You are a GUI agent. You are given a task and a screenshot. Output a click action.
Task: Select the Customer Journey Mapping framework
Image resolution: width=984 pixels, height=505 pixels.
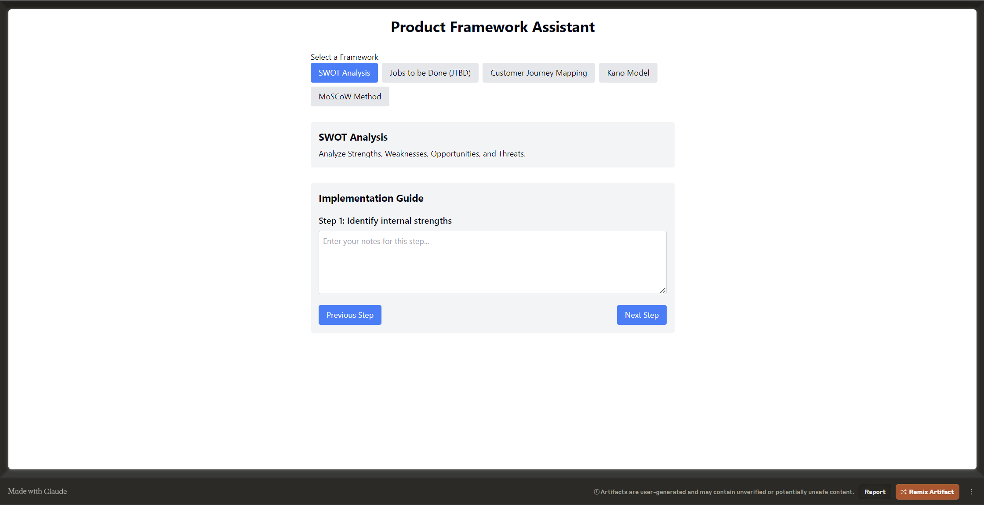pos(538,72)
